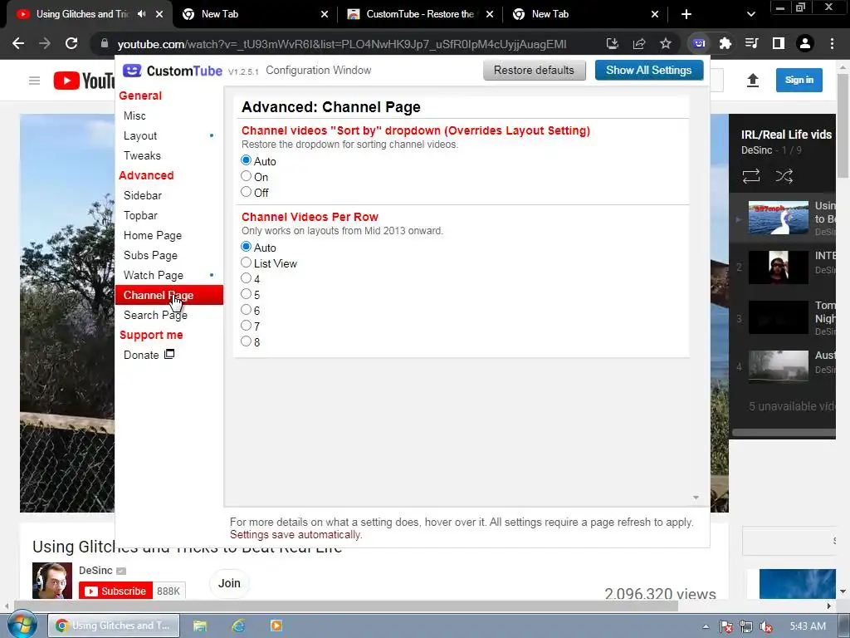Open YouTube hamburger guide menu

(35, 81)
